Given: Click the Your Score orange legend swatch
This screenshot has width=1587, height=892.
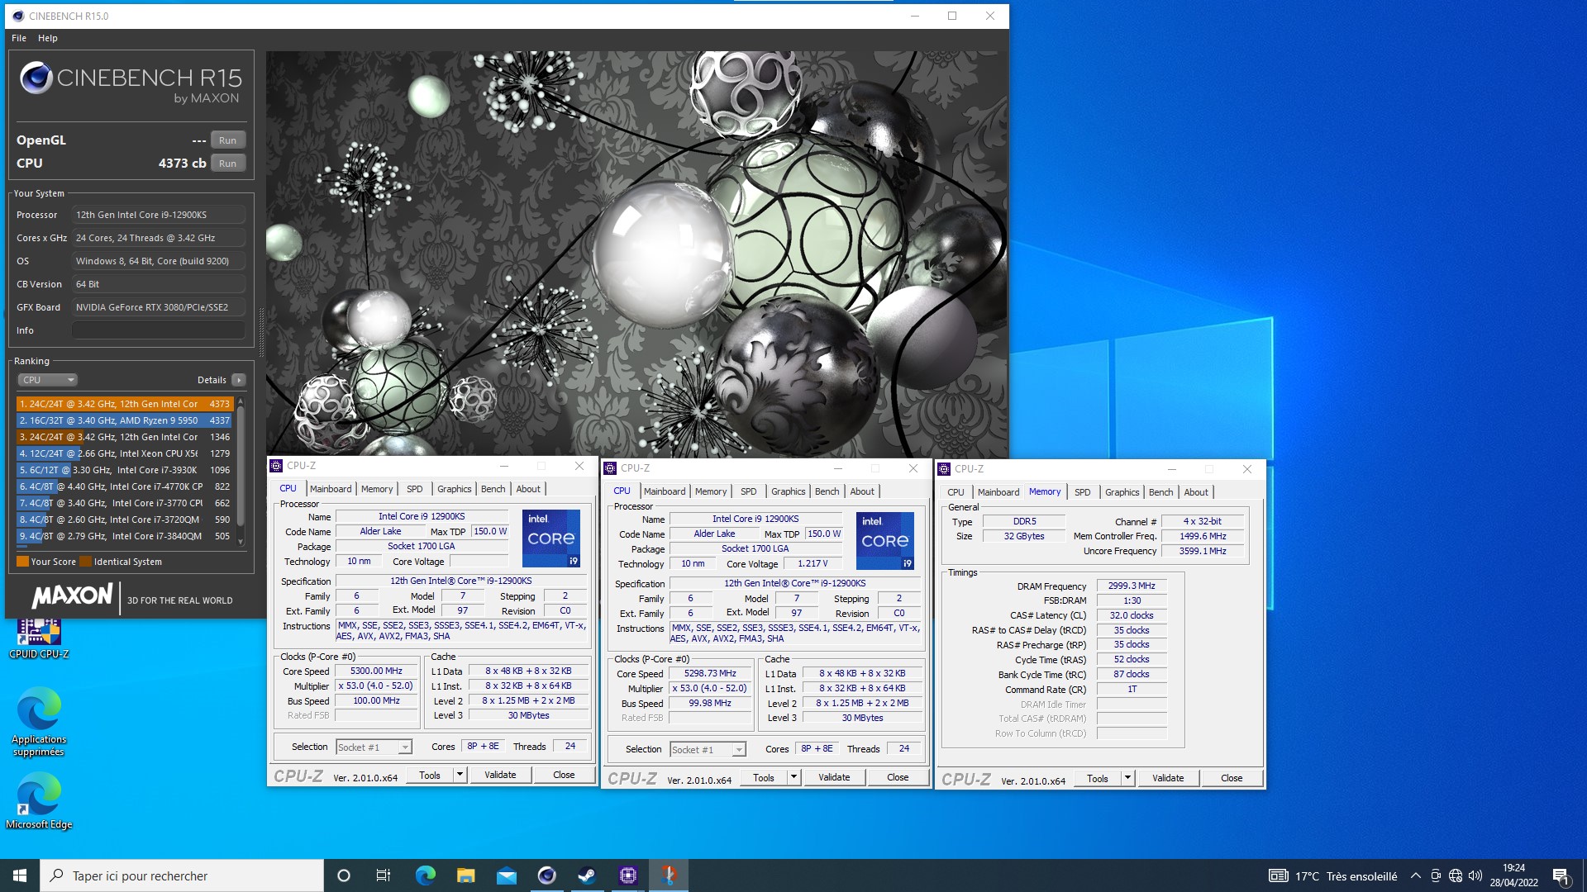Looking at the screenshot, I should [x=22, y=562].
